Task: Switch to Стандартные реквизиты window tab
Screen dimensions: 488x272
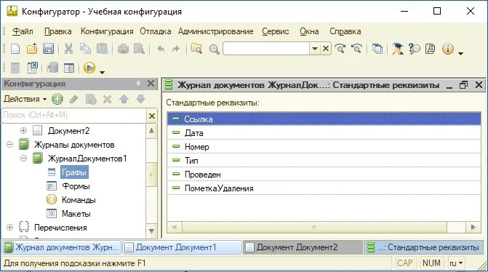Action: coord(423,247)
